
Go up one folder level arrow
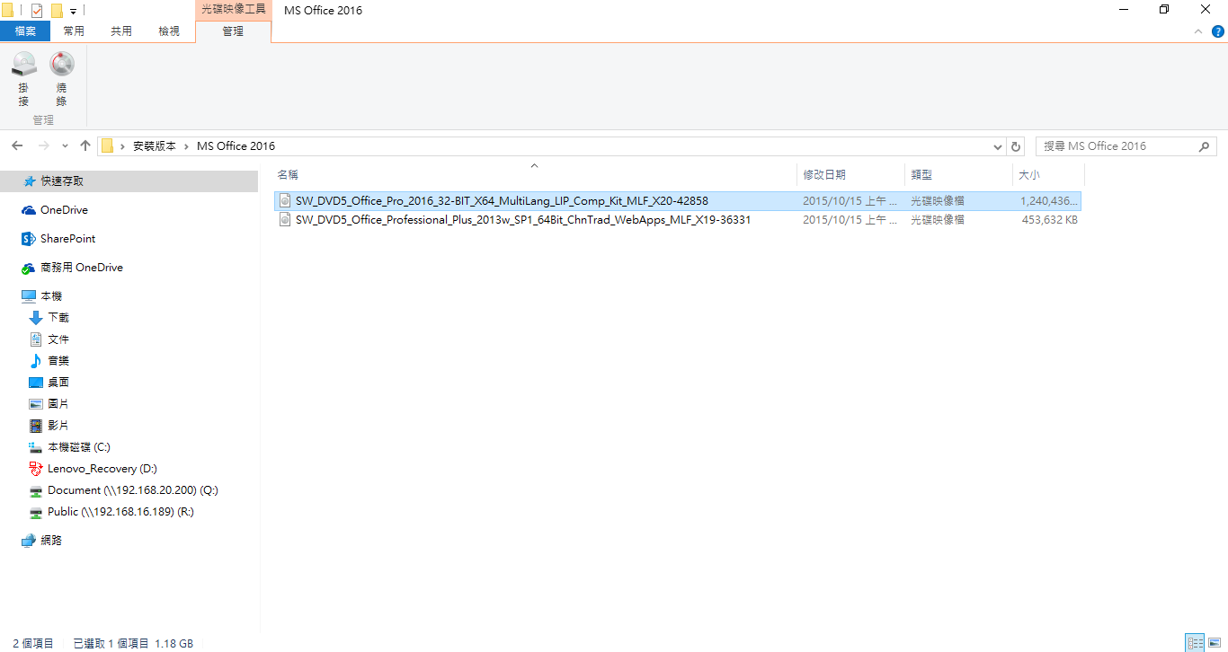click(x=85, y=145)
